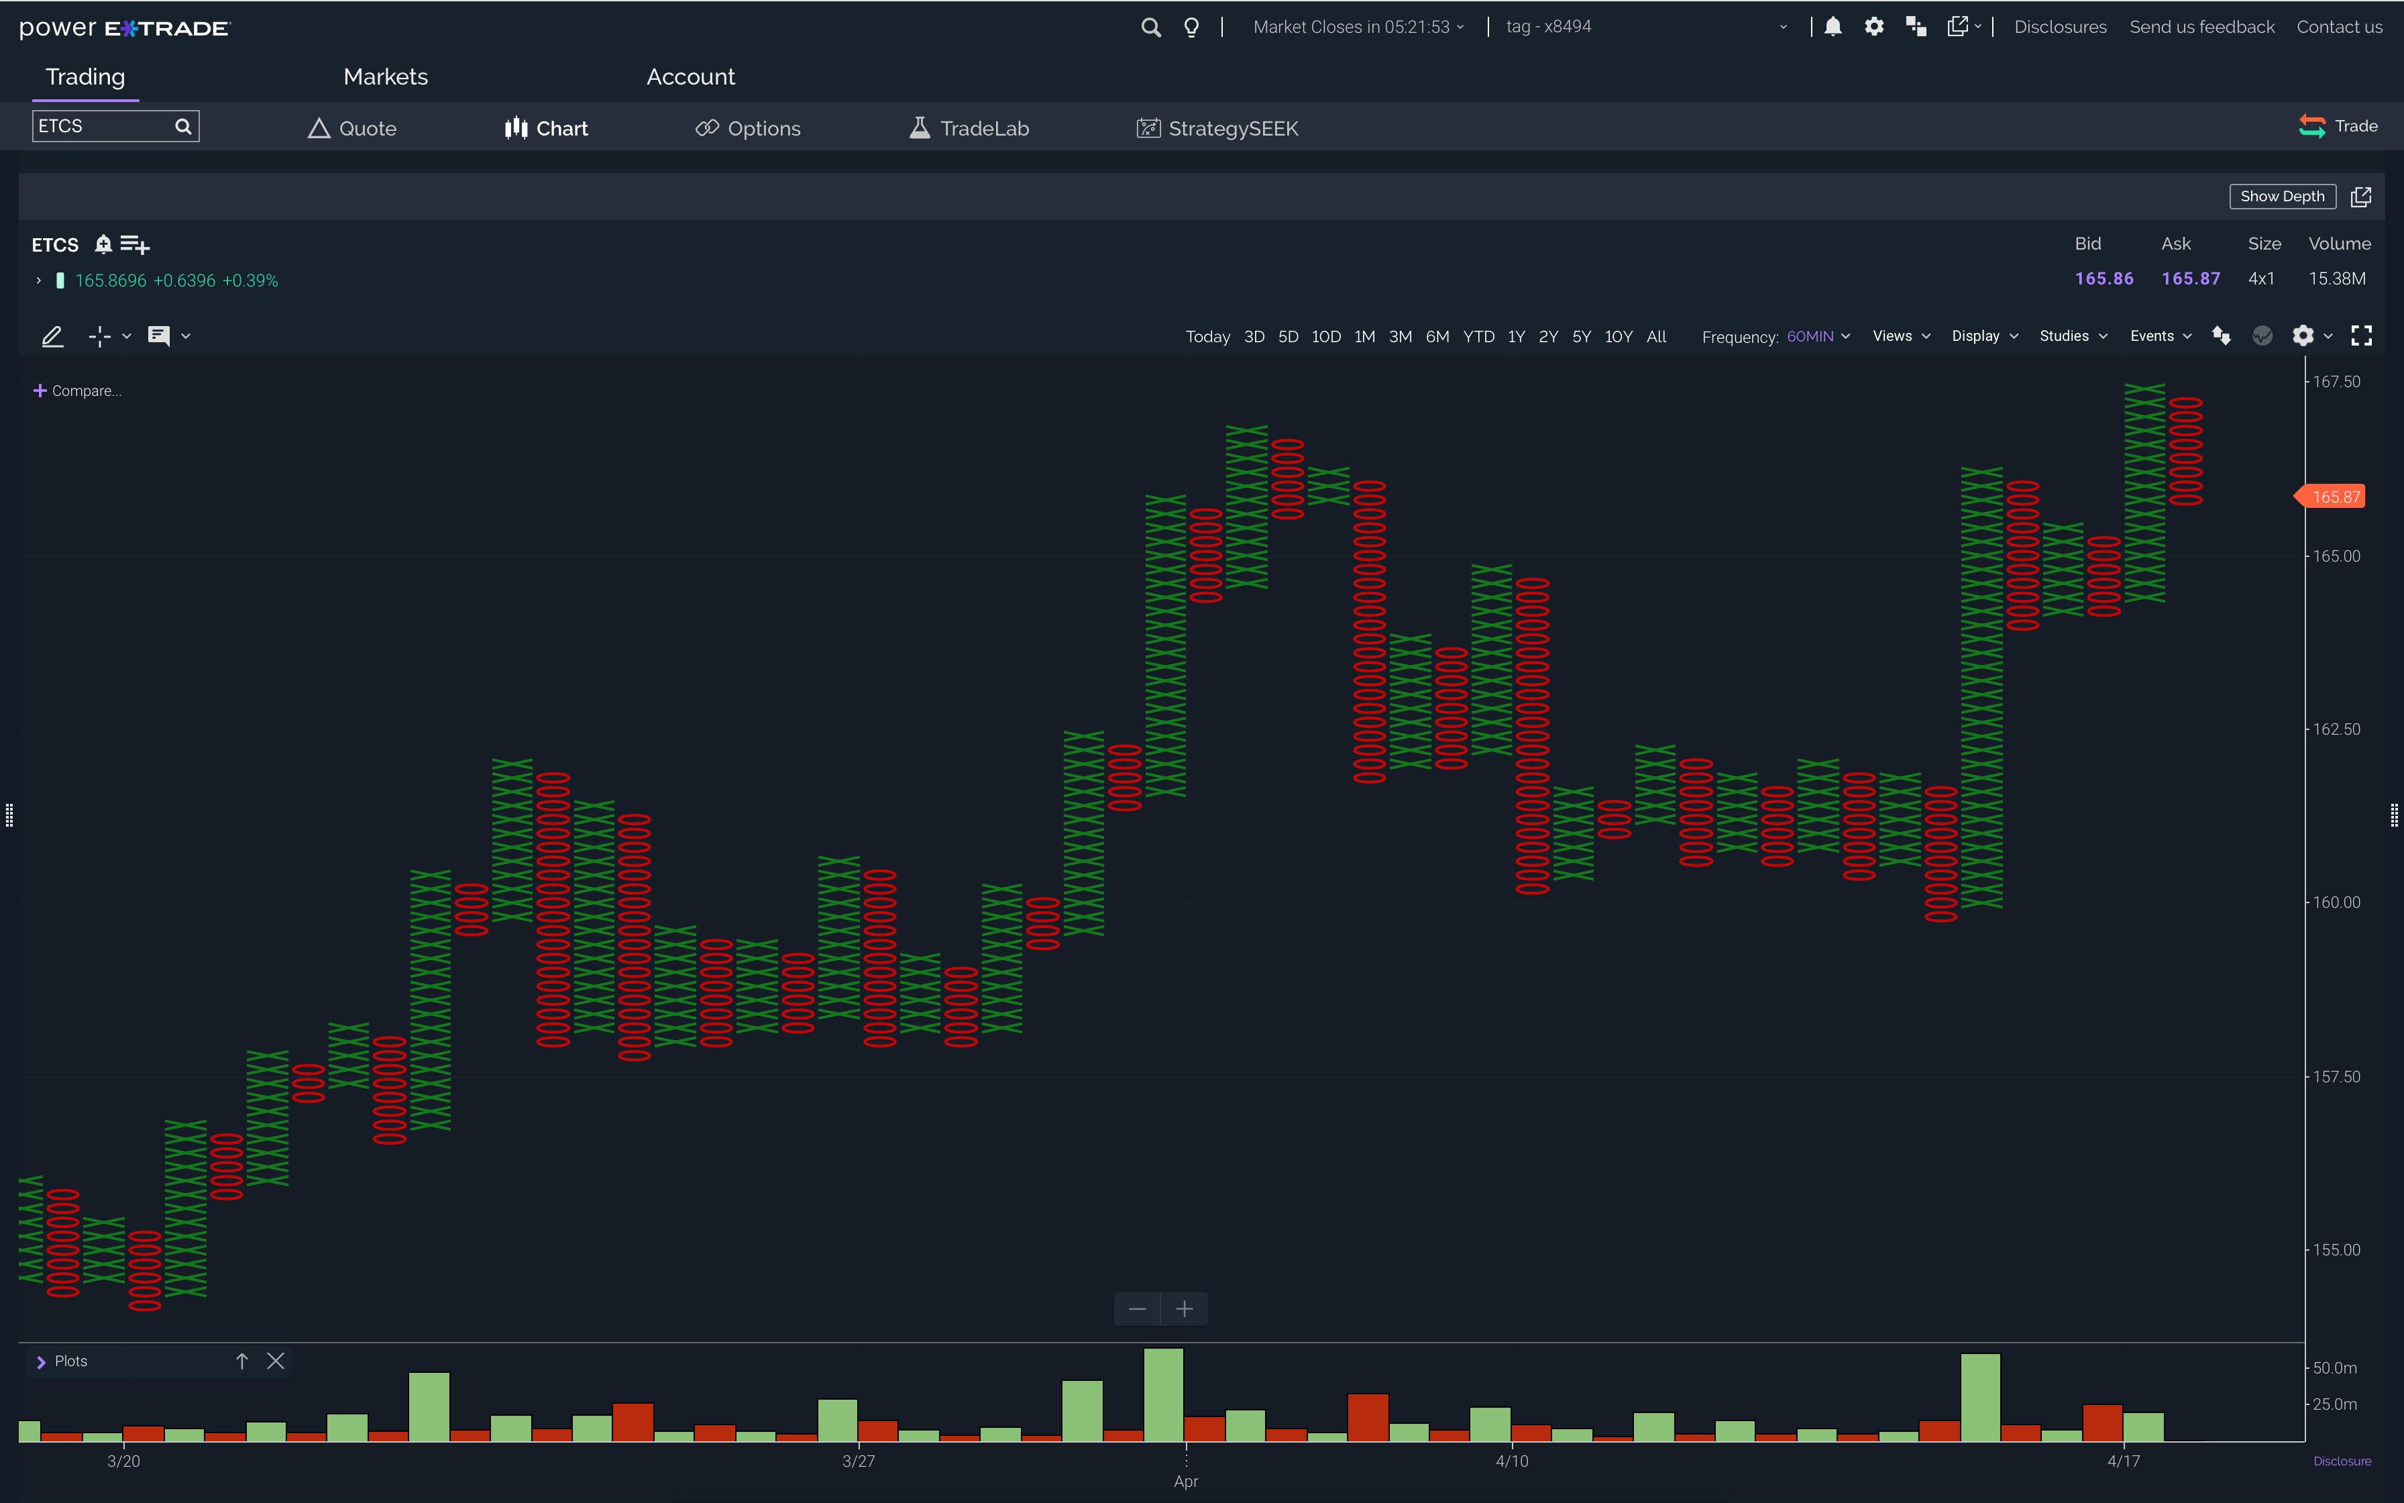Screen dimensions: 2404x1503
Task: Open the Trade panel
Action: pyautogui.click(x=2338, y=125)
